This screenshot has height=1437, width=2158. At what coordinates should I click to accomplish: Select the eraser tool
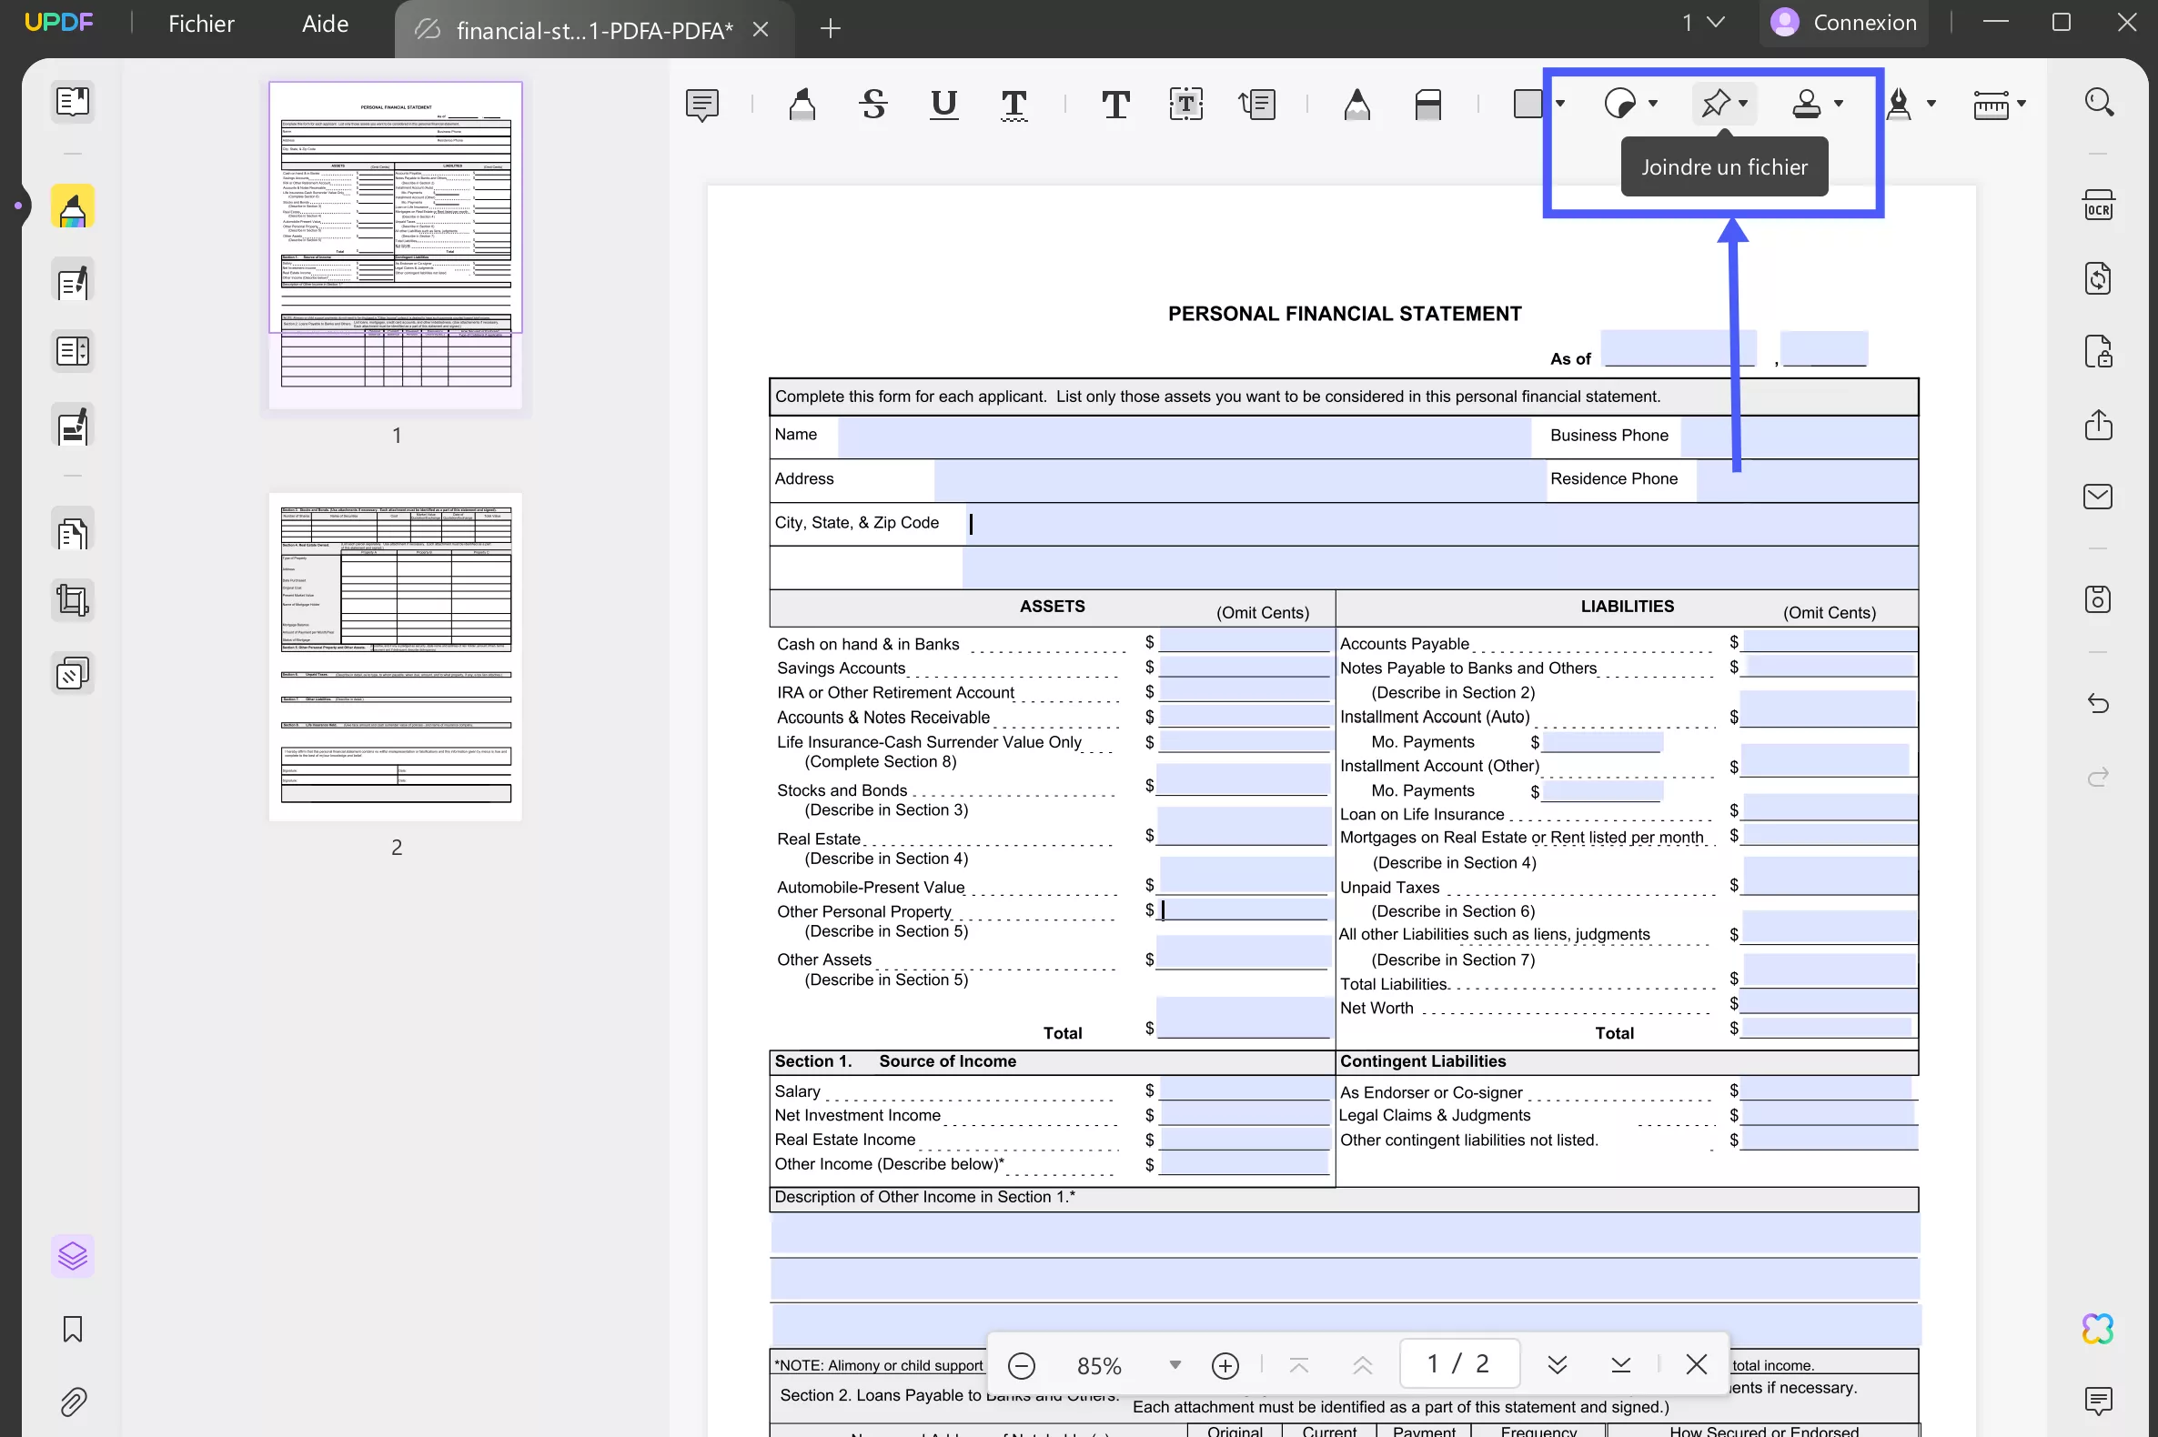point(1429,104)
